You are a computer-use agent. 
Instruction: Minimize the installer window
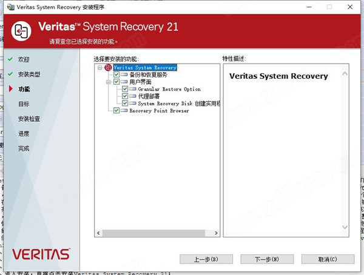[309, 7]
